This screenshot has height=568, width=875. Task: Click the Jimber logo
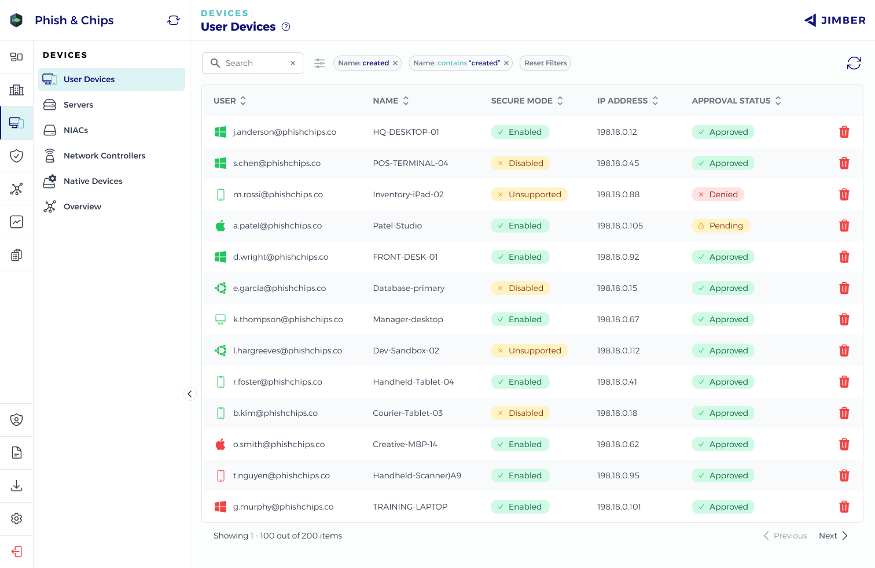point(834,20)
